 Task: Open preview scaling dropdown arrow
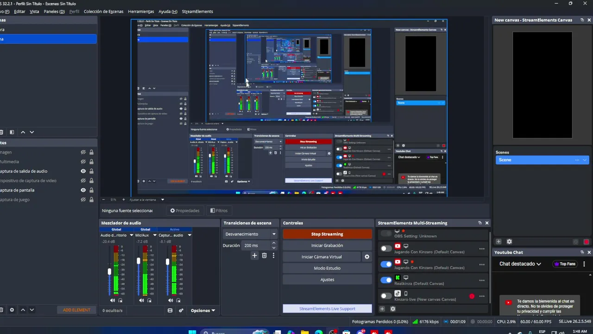click(163, 199)
